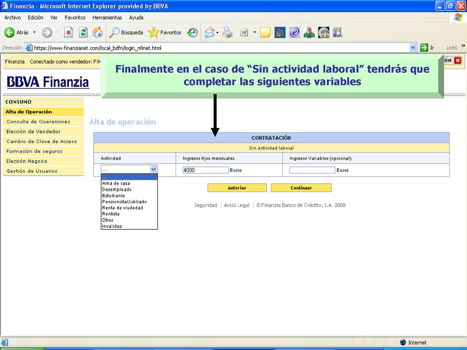
Task: Select 'Estudiante' from Actividad list
Action: (x=129, y=196)
